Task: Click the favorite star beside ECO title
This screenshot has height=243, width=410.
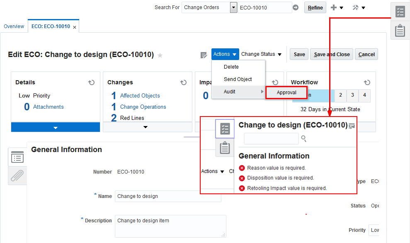Action: pos(160,55)
